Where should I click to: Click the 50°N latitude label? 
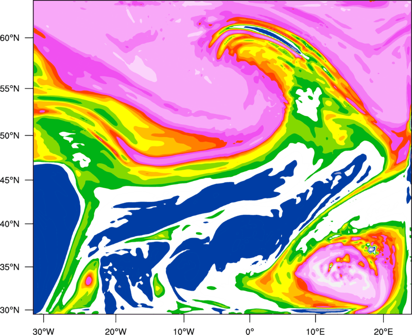(x=10, y=136)
